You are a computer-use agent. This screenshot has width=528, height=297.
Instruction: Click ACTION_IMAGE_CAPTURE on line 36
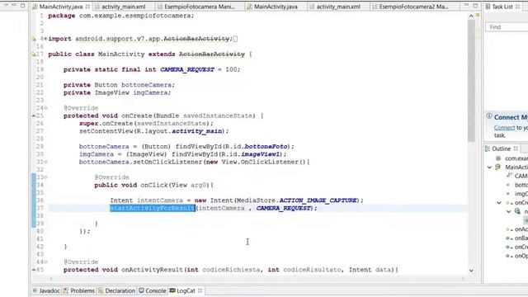(318, 200)
